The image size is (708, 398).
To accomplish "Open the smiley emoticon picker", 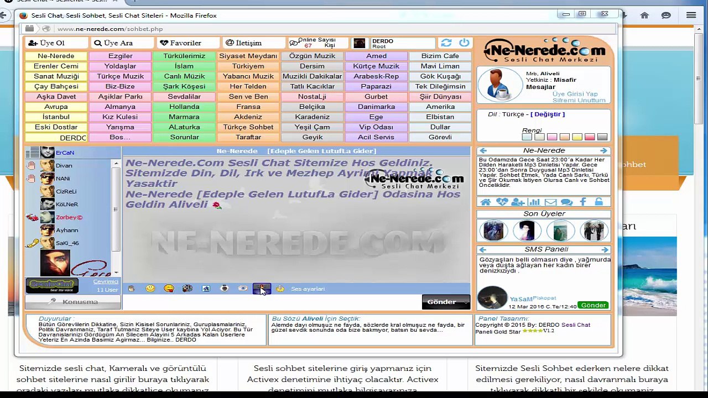I will [x=150, y=289].
